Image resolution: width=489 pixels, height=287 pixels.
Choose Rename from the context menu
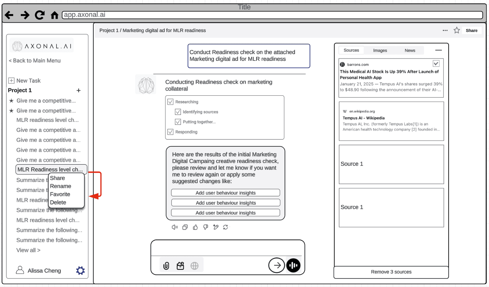[x=61, y=186]
